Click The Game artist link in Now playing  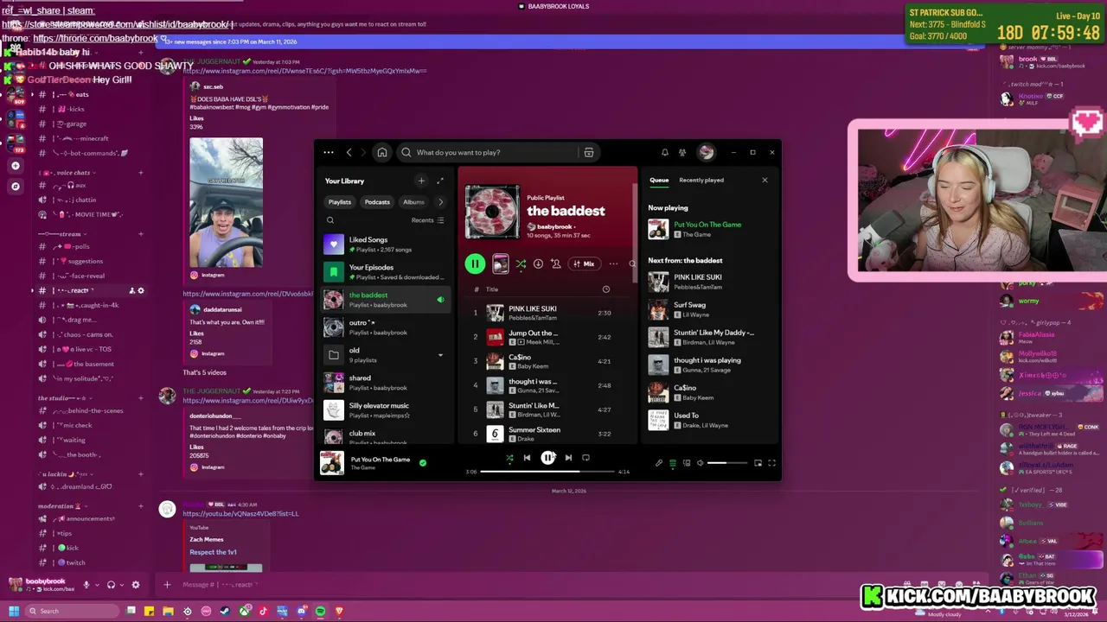pyautogui.click(x=697, y=234)
